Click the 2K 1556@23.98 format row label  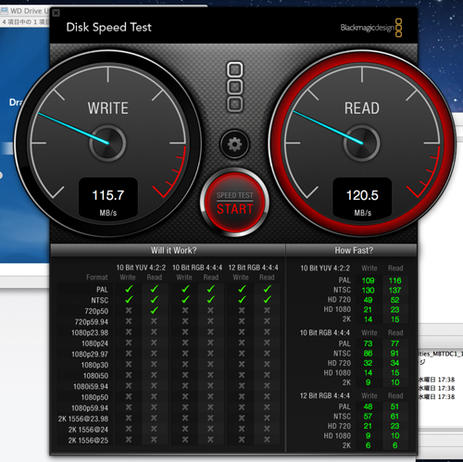83,418
